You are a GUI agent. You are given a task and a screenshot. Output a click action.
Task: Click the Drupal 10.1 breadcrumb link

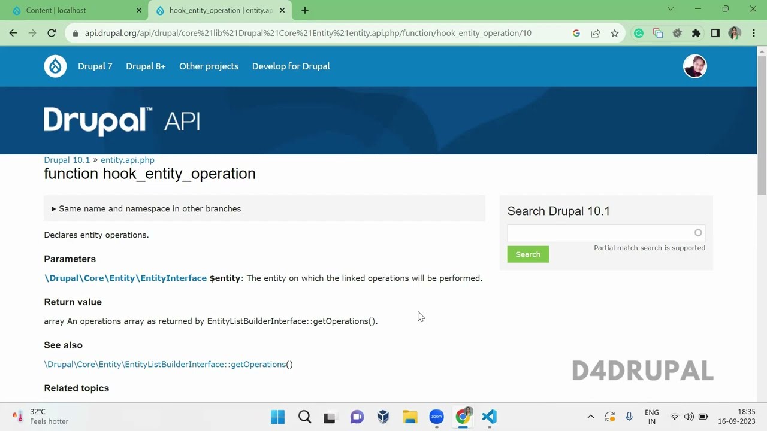pyautogui.click(x=67, y=160)
